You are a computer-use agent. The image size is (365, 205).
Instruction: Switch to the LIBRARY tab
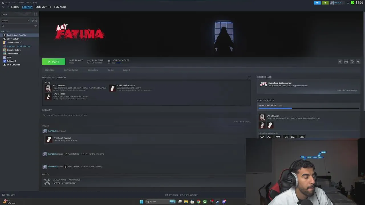click(x=27, y=7)
